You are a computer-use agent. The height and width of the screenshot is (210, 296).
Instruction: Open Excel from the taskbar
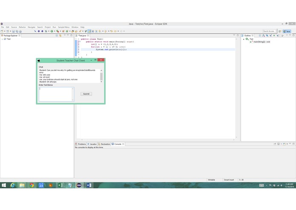(x=60, y=185)
